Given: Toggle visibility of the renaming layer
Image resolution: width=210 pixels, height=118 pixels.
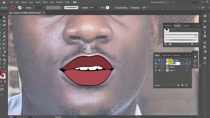Looking at the screenshot, I should point(156,63).
